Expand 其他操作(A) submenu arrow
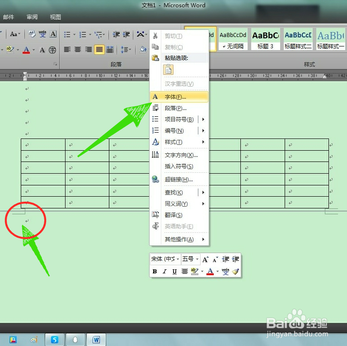The width and height of the screenshot is (347, 346). tap(203, 239)
